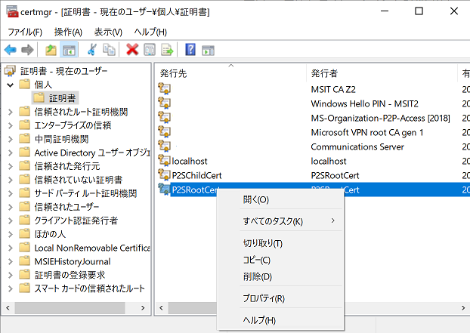Expand クライアント認証発行者 node

point(10,220)
